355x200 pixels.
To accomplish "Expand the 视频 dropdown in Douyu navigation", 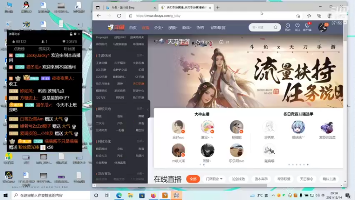I will (173, 28).
